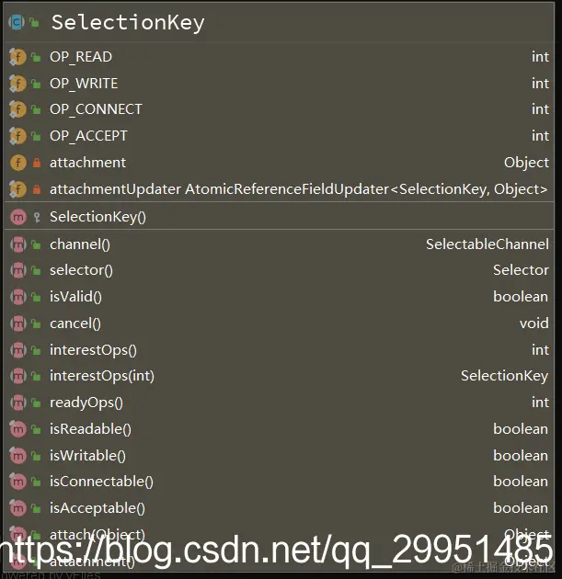Click the int type of OP_READ
The width and height of the screenshot is (562, 579).
tap(540, 57)
